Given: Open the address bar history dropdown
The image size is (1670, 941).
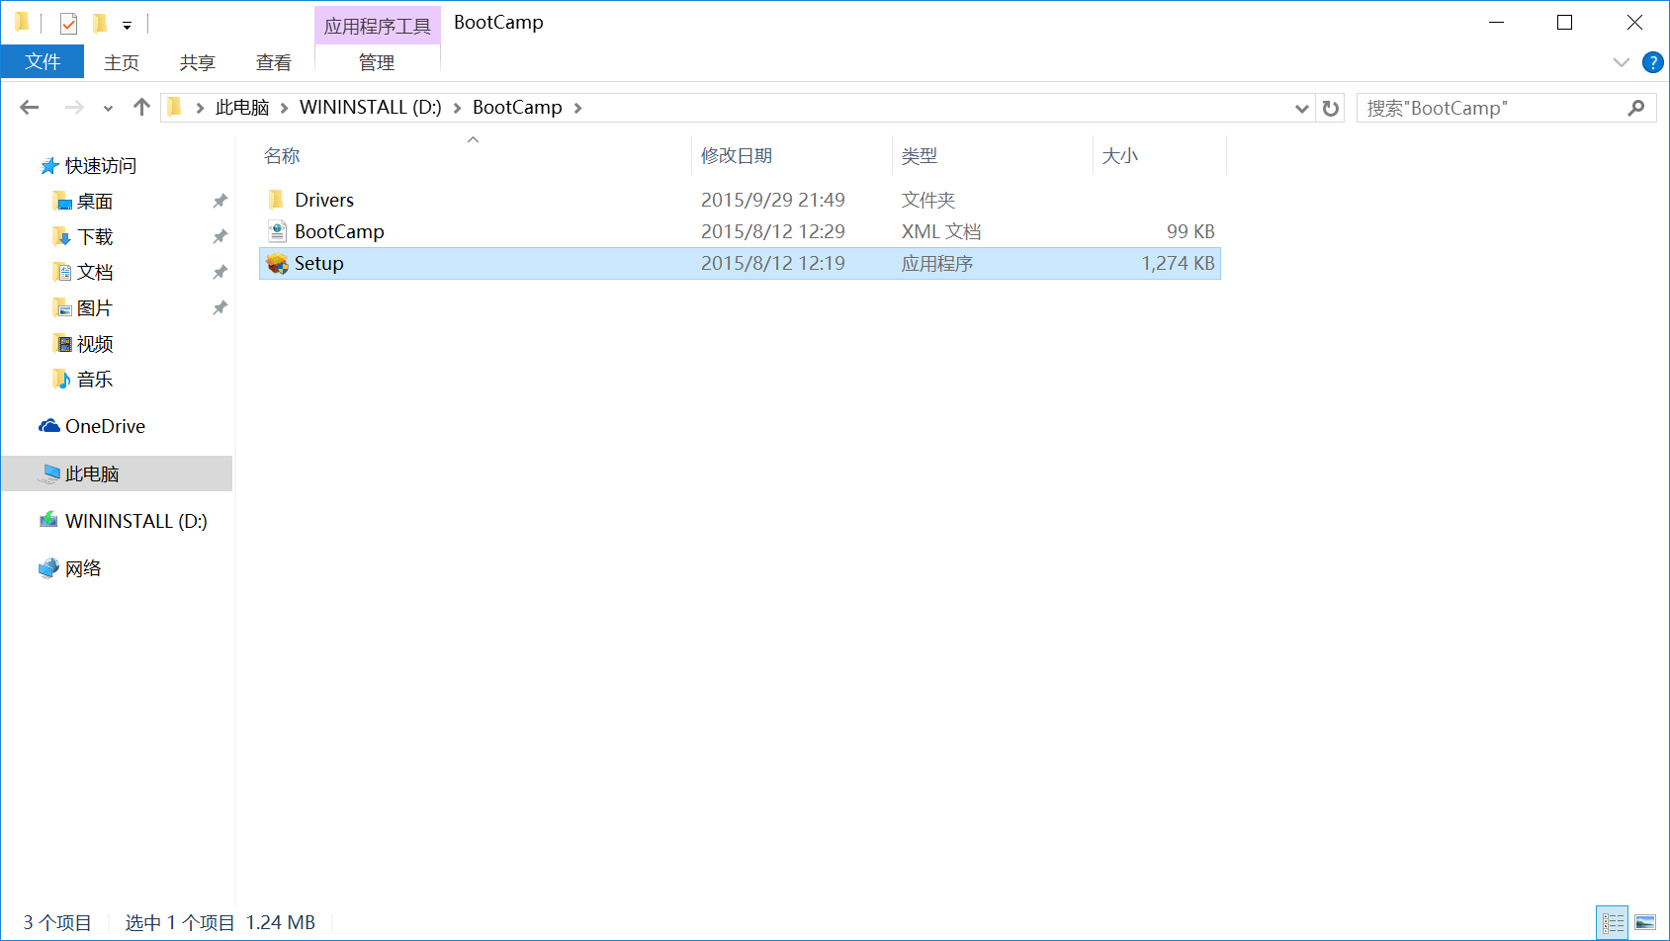Looking at the screenshot, I should tap(1302, 109).
